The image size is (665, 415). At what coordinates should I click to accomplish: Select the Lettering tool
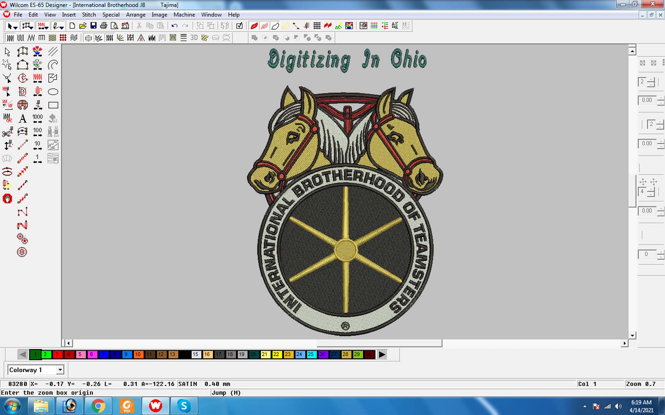coord(23,119)
